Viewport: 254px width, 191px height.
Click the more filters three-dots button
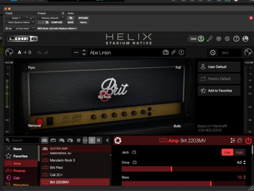pyautogui.click(x=85, y=140)
